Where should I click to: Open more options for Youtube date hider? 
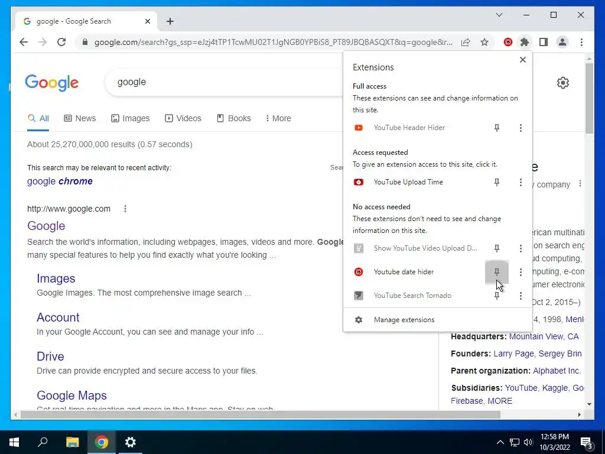[521, 272]
